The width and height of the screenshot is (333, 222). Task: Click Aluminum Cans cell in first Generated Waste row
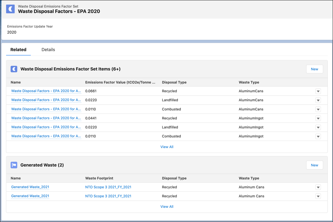click(x=251, y=187)
